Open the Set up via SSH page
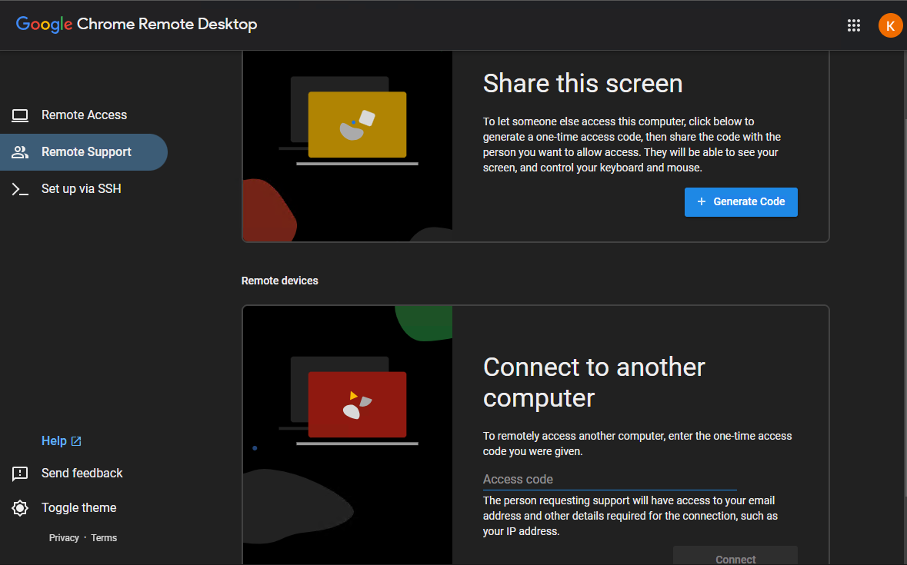 81,188
